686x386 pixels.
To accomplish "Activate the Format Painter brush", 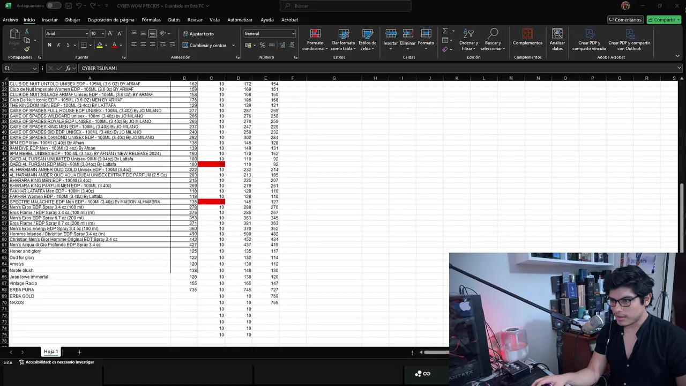I will click(x=27, y=49).
